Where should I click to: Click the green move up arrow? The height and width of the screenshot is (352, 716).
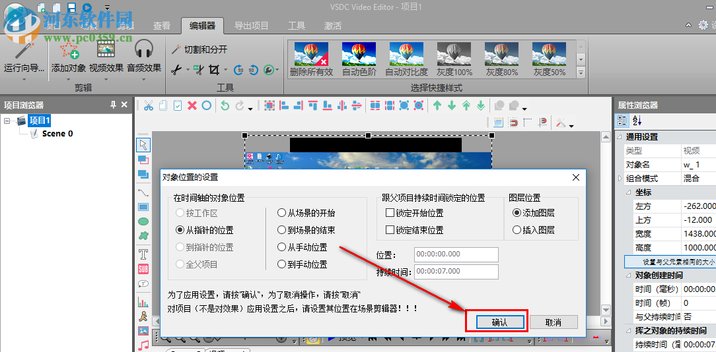coord(437,105)
